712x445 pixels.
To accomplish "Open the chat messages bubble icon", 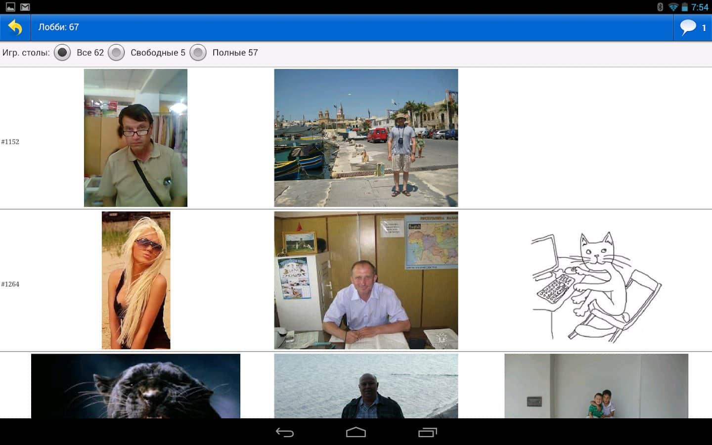I will [x=688, y=28].
